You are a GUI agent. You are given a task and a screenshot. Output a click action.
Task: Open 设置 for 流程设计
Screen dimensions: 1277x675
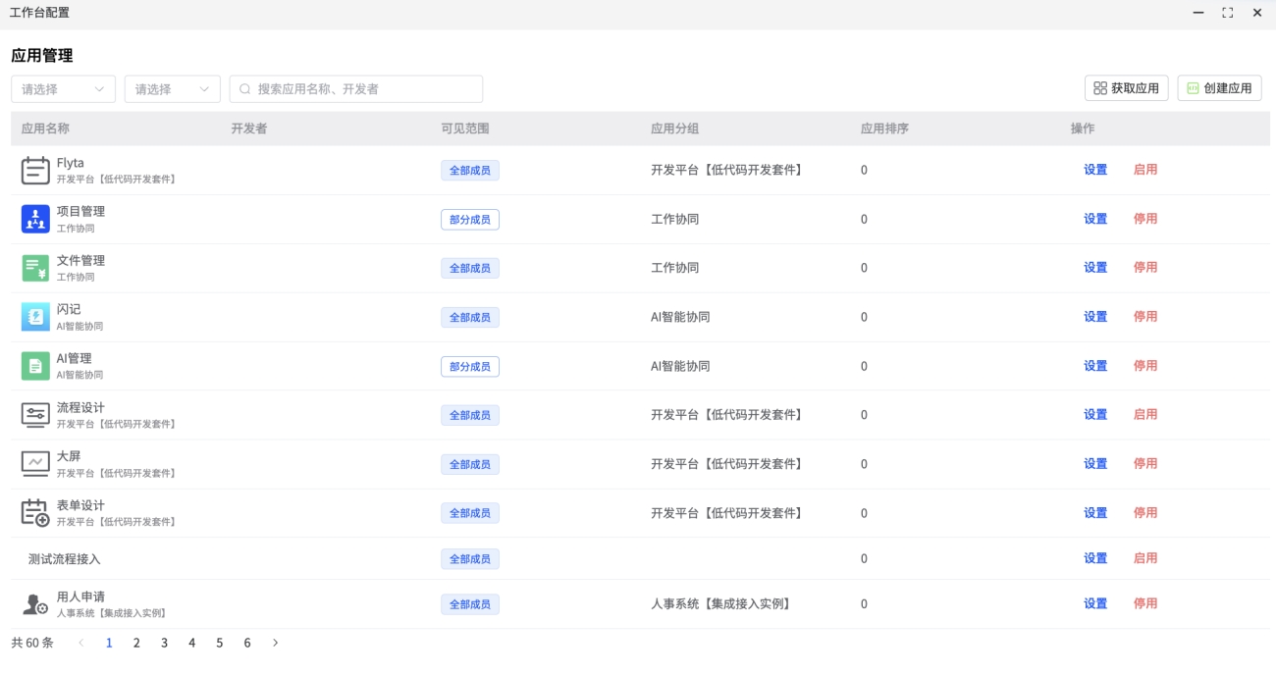click(x=1095, y=414)
